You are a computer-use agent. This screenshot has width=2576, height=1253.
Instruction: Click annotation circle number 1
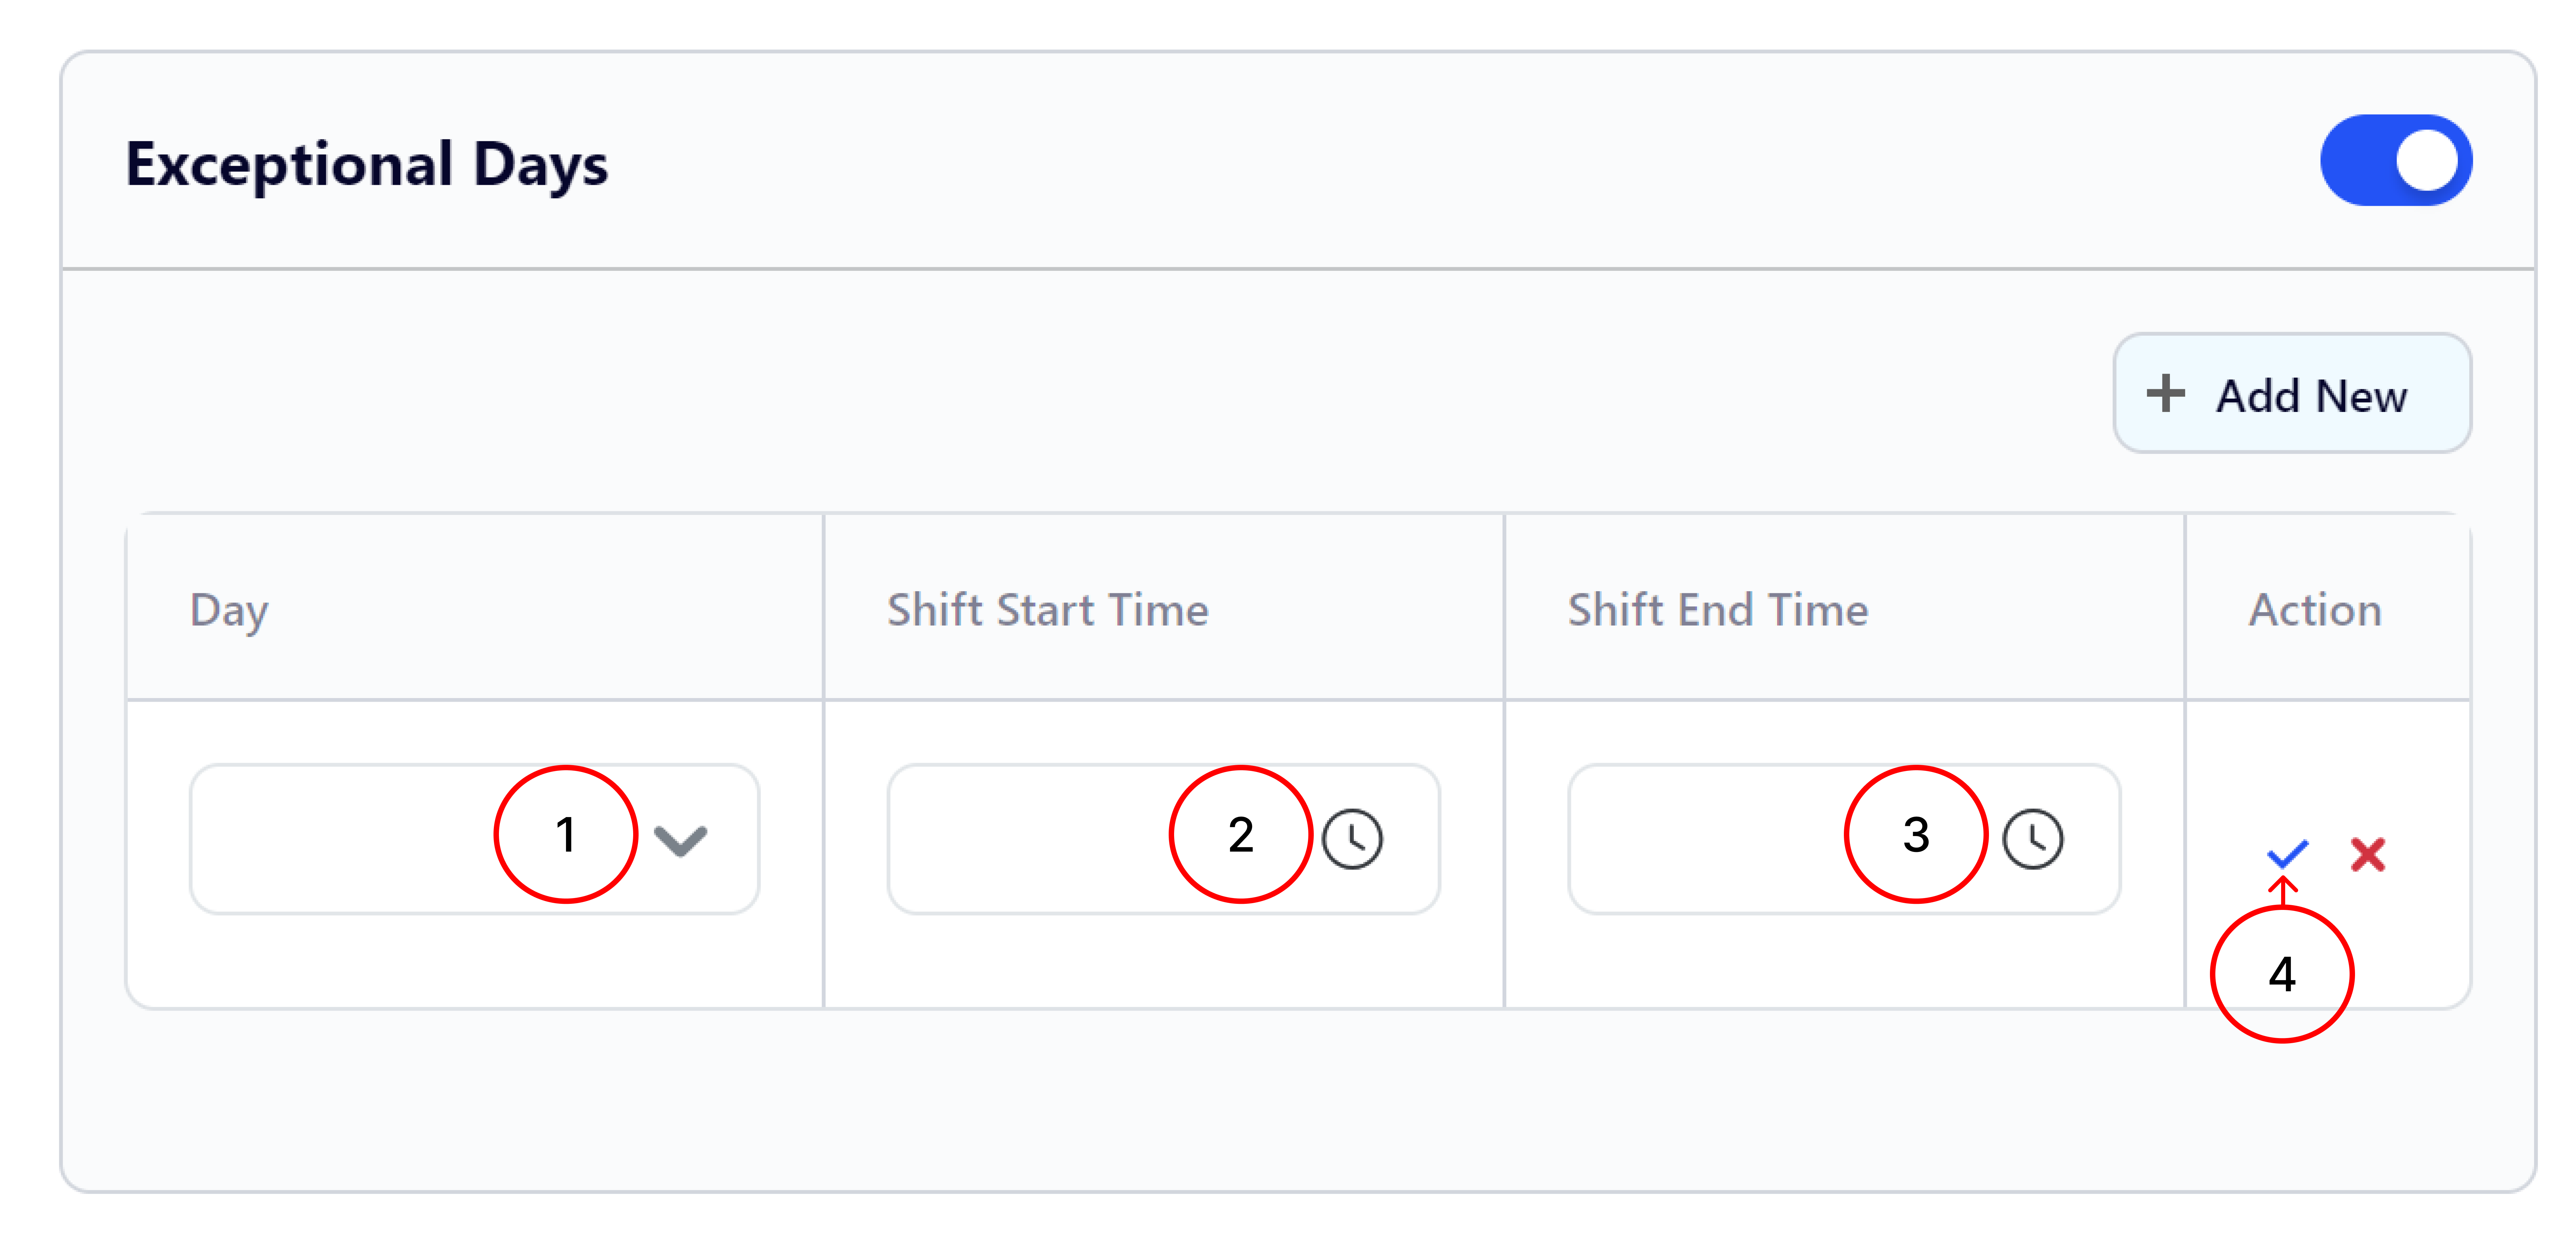click(566, 834)
